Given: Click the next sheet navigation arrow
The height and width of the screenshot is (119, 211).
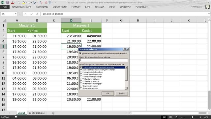Looking at the screenshot, I should coord(9,113).
